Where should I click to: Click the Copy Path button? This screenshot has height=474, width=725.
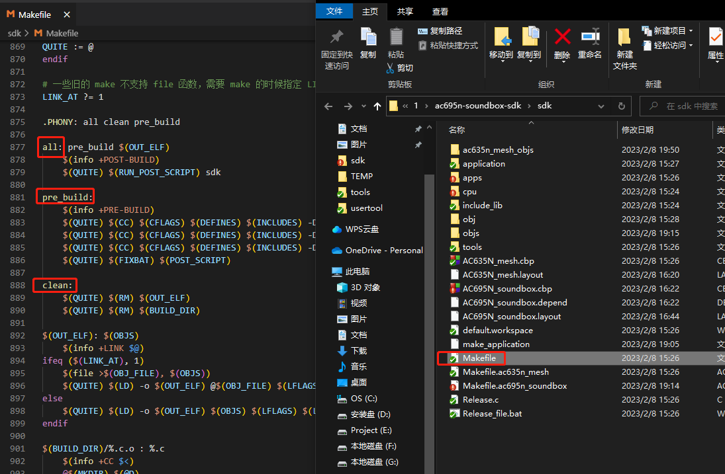point(440,31)
